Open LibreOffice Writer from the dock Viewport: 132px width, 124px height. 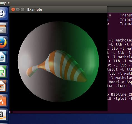(3, 57)
